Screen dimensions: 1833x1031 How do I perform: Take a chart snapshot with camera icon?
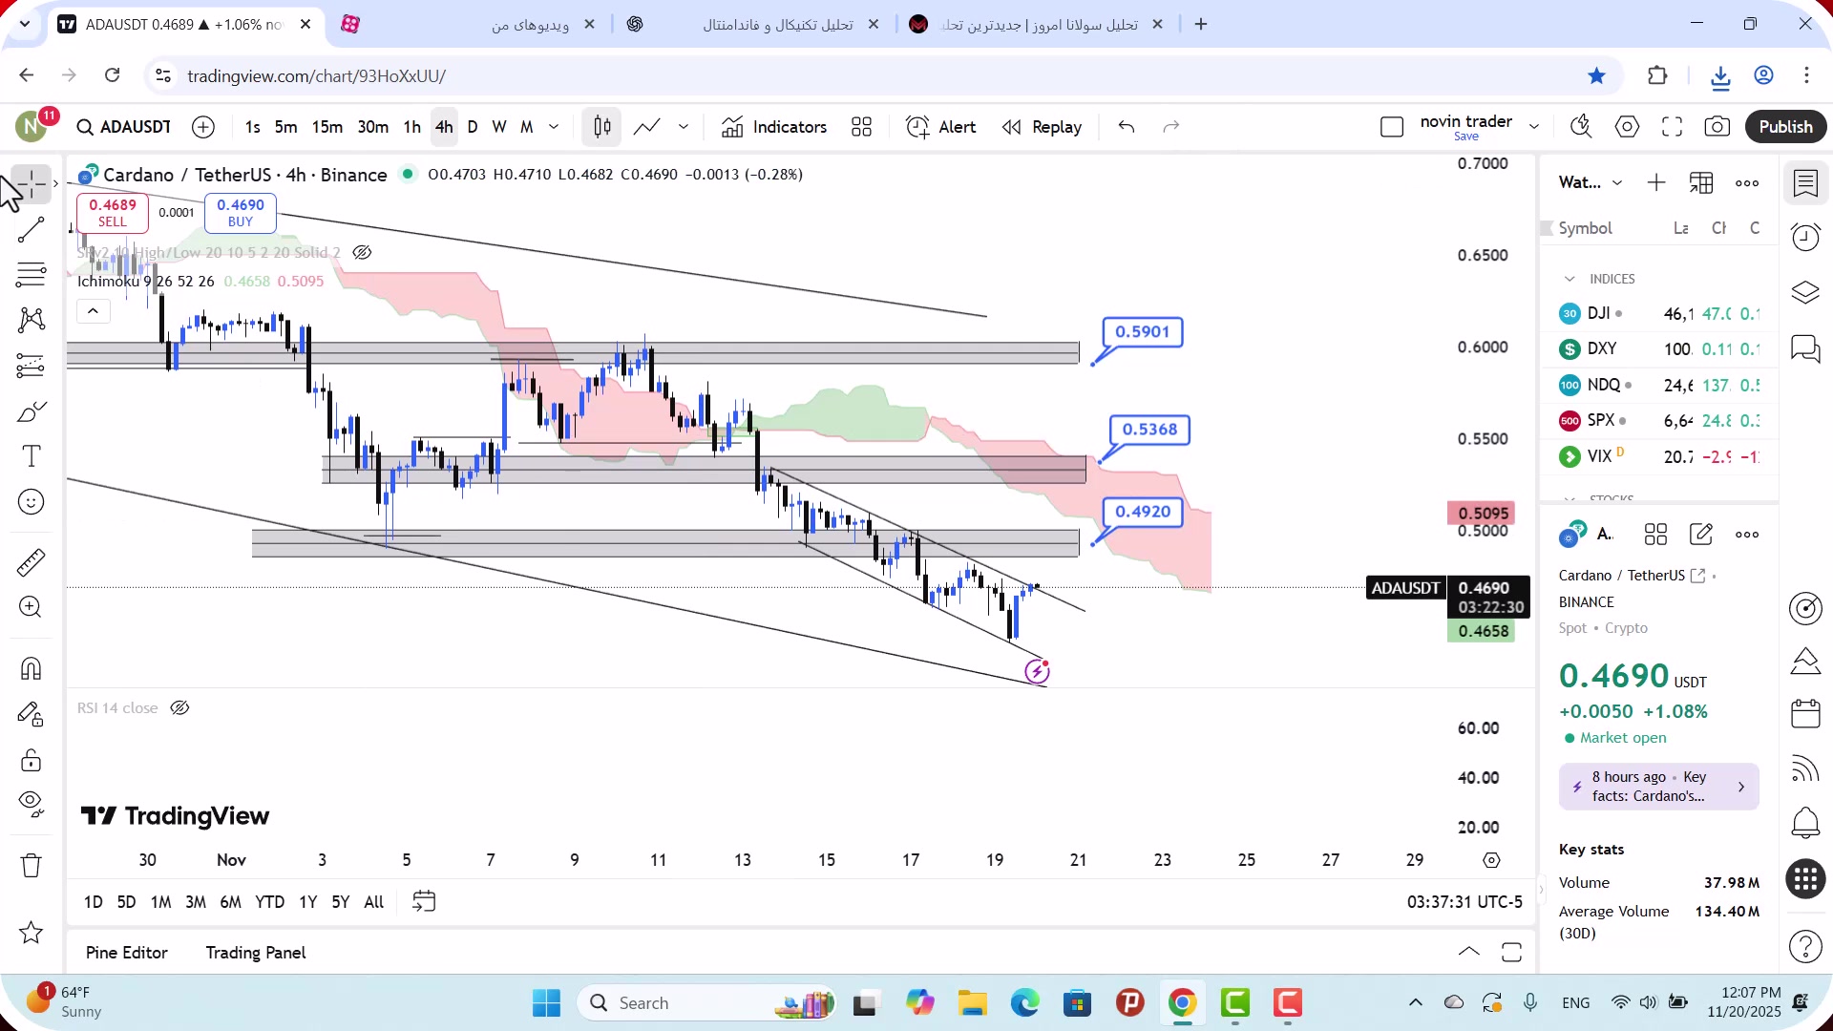click(1717, 127)
